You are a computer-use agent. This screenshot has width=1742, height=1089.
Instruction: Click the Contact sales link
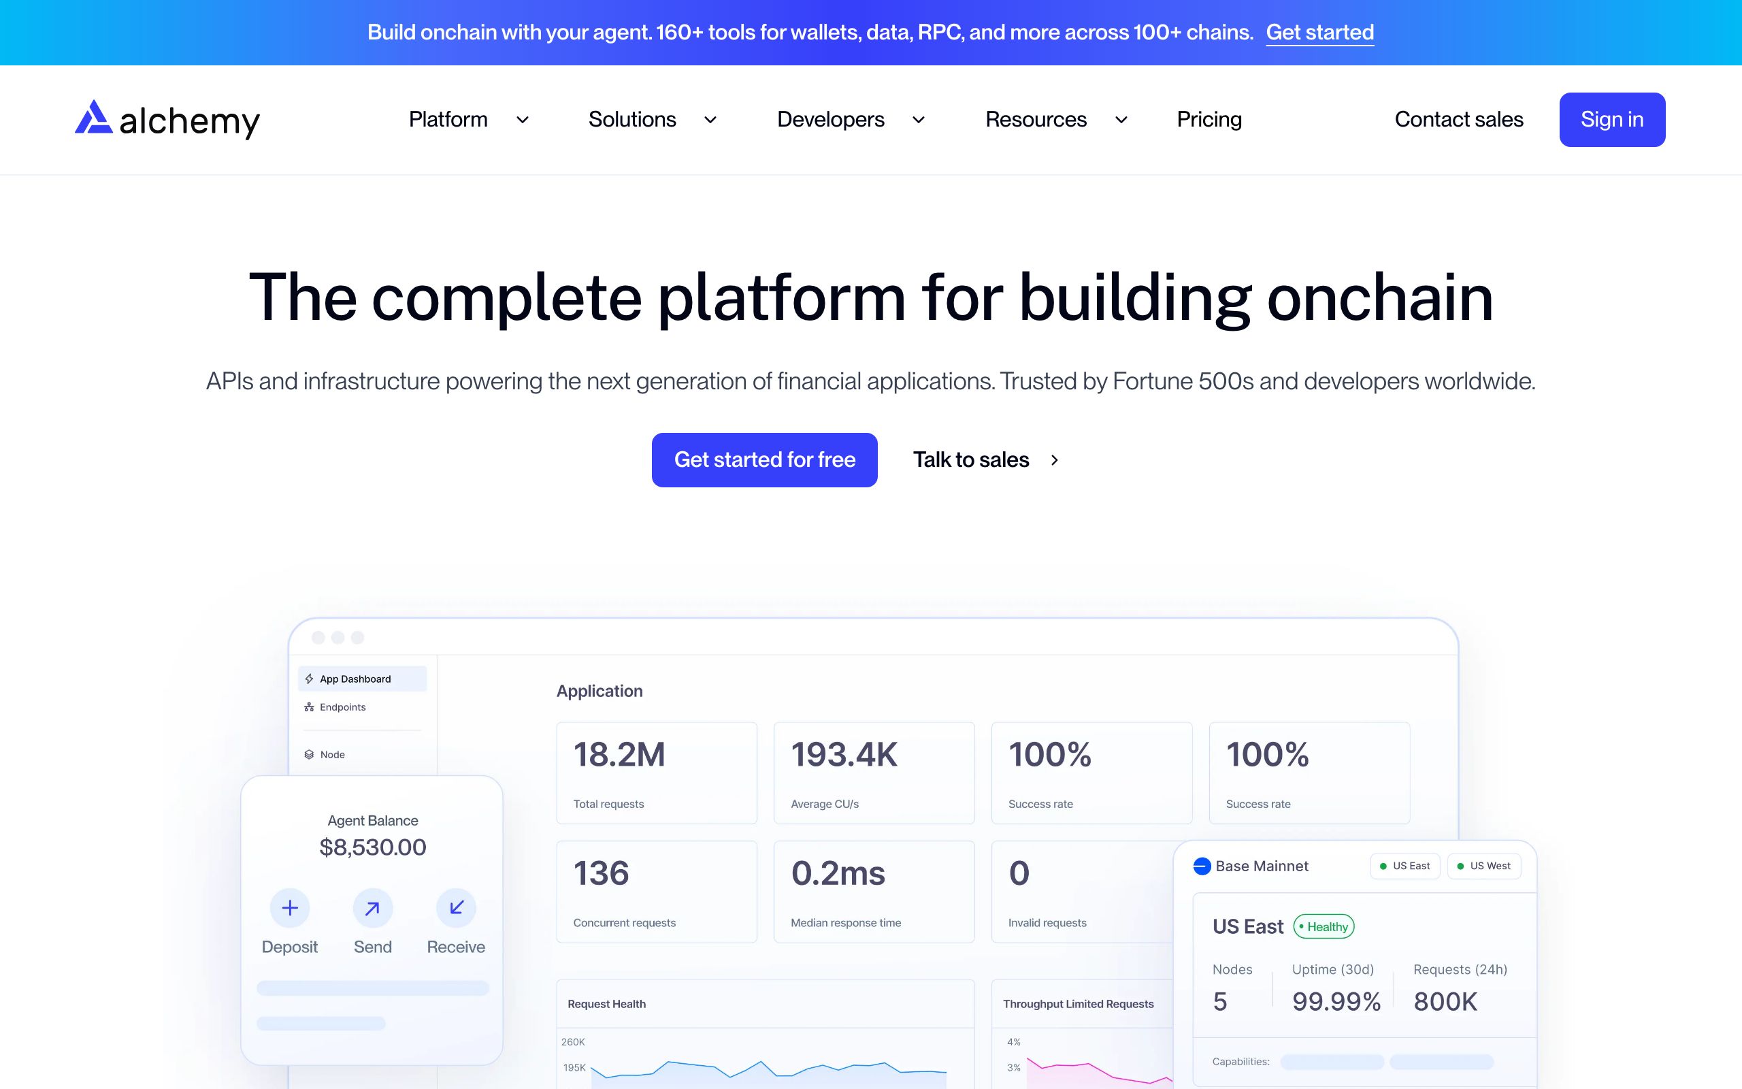(1459, 119)
